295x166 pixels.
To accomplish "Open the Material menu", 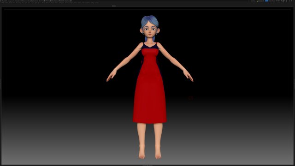I will 48,3.
